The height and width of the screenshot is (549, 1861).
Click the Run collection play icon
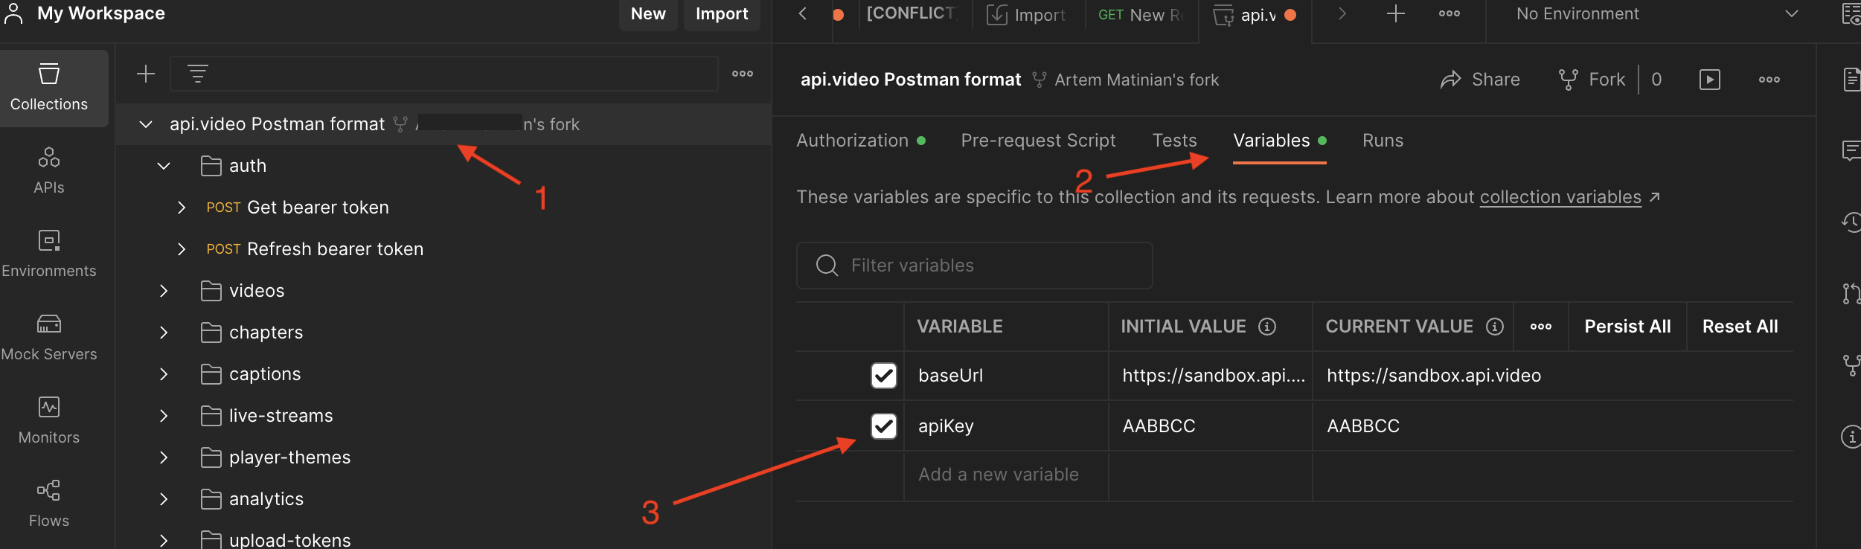1710,80
